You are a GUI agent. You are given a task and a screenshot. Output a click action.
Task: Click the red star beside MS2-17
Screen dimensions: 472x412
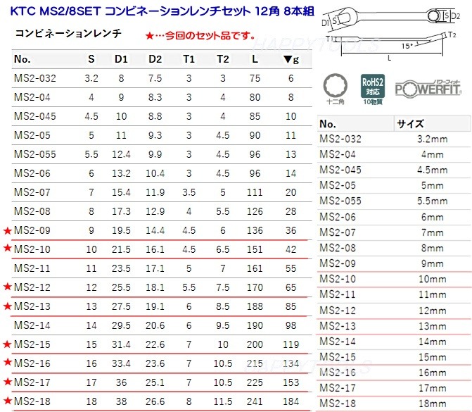(x=8, y=382)
